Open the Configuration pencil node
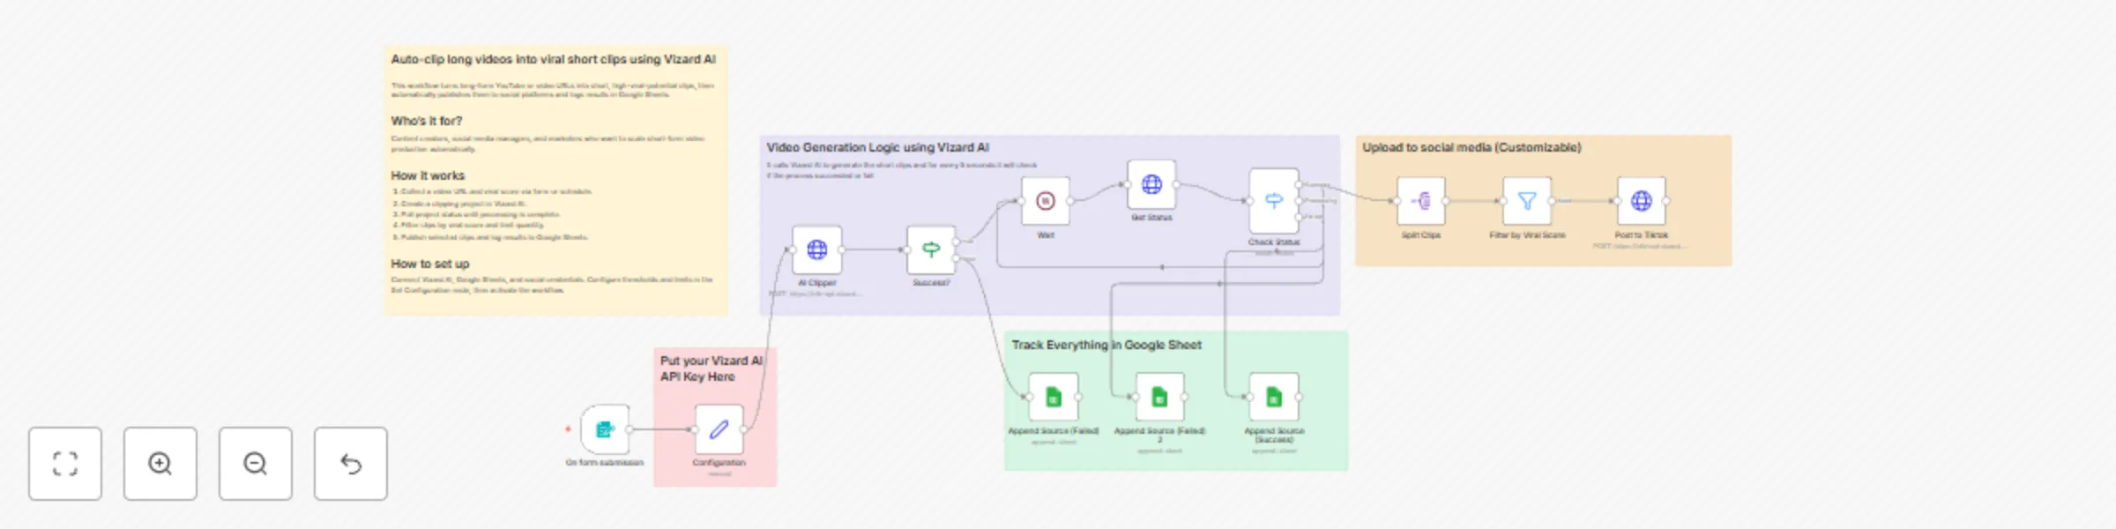Image resolution: width=2116 pixels, height=529 pixels. coord(719,429)
